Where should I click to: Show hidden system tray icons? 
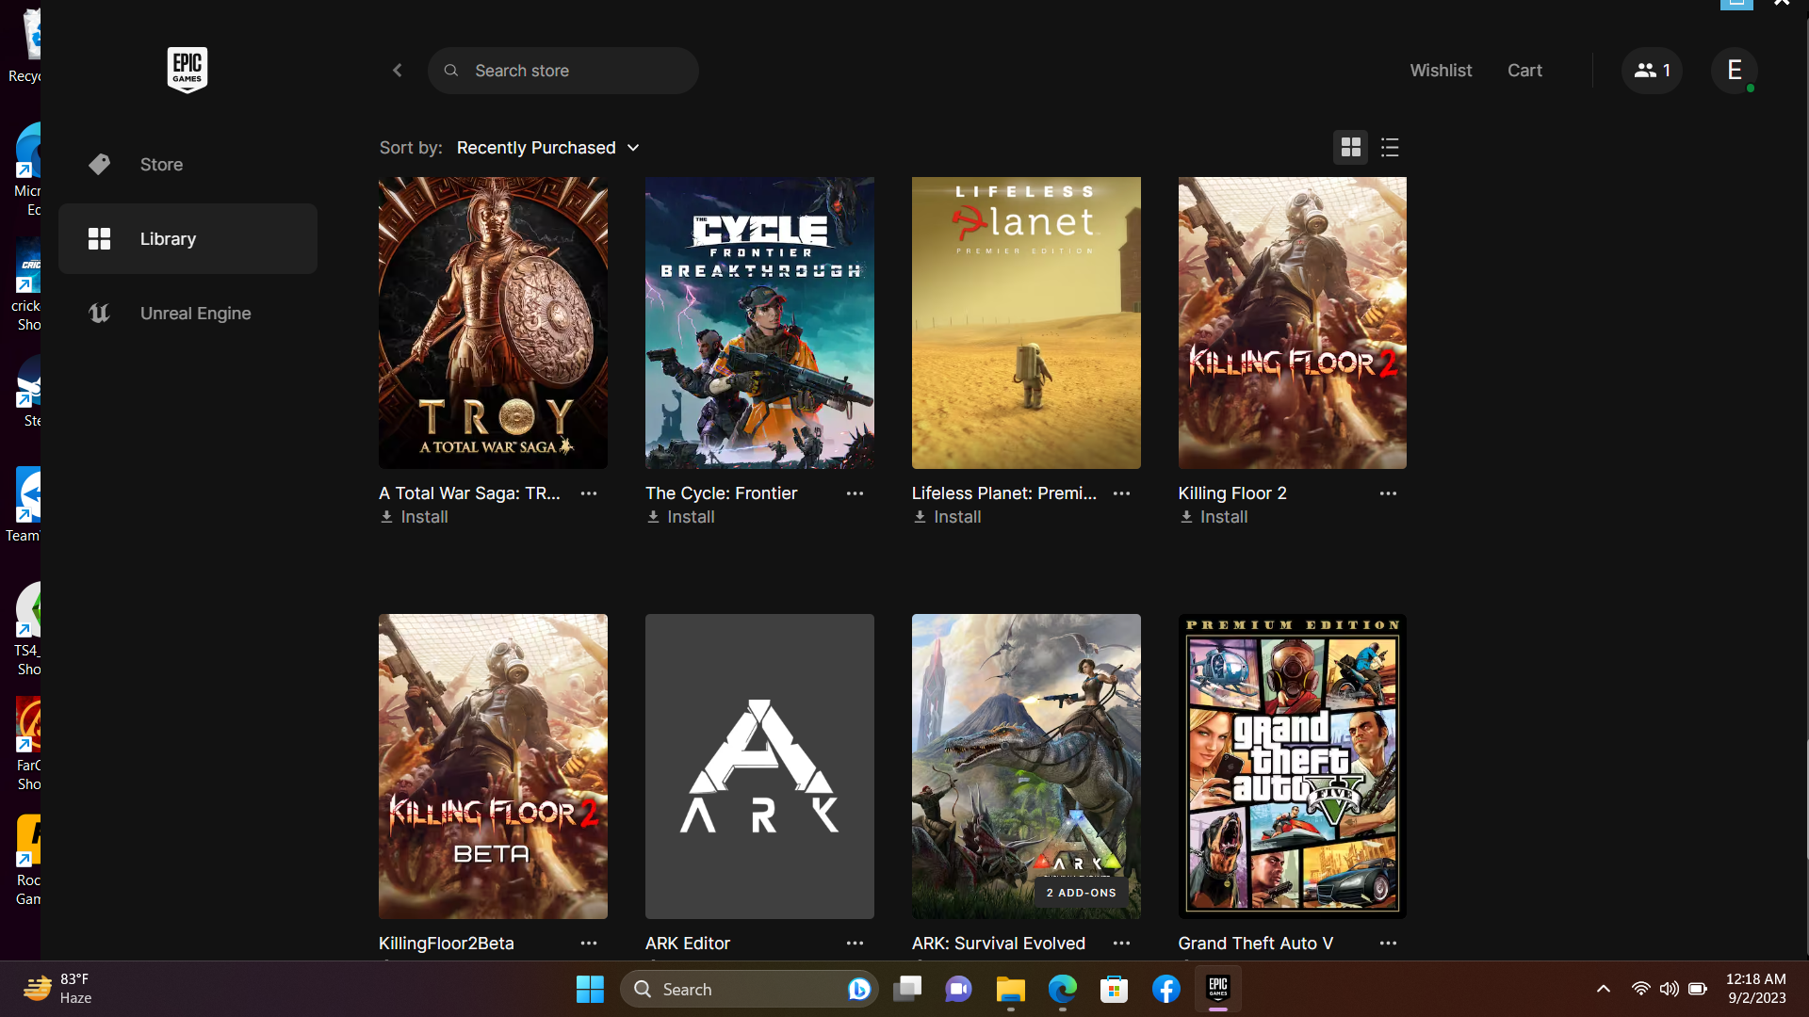(x=1604, y=989)
